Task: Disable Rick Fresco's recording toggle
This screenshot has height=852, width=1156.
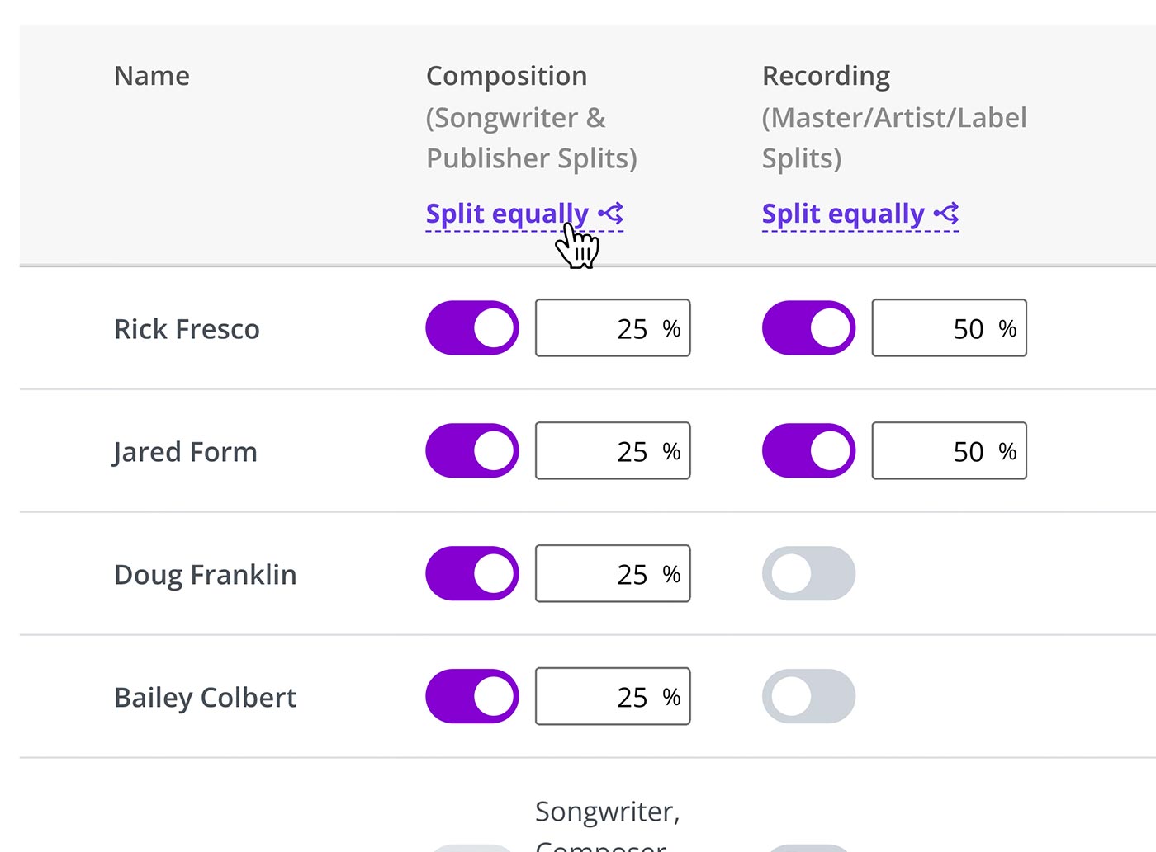Action: click(808, 328)
